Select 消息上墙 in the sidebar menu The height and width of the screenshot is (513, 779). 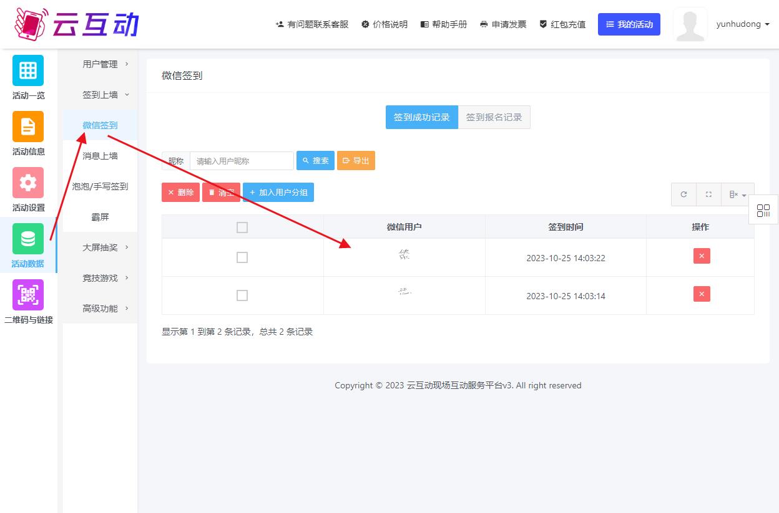[100, 156]
